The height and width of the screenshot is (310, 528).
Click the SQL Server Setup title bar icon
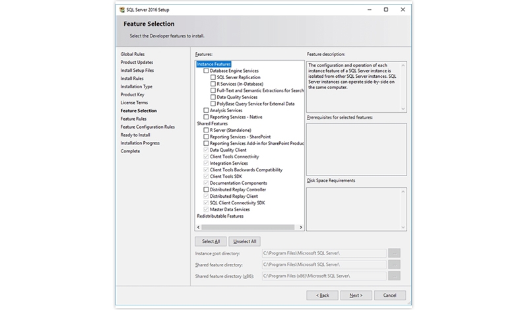click(121, 9)
